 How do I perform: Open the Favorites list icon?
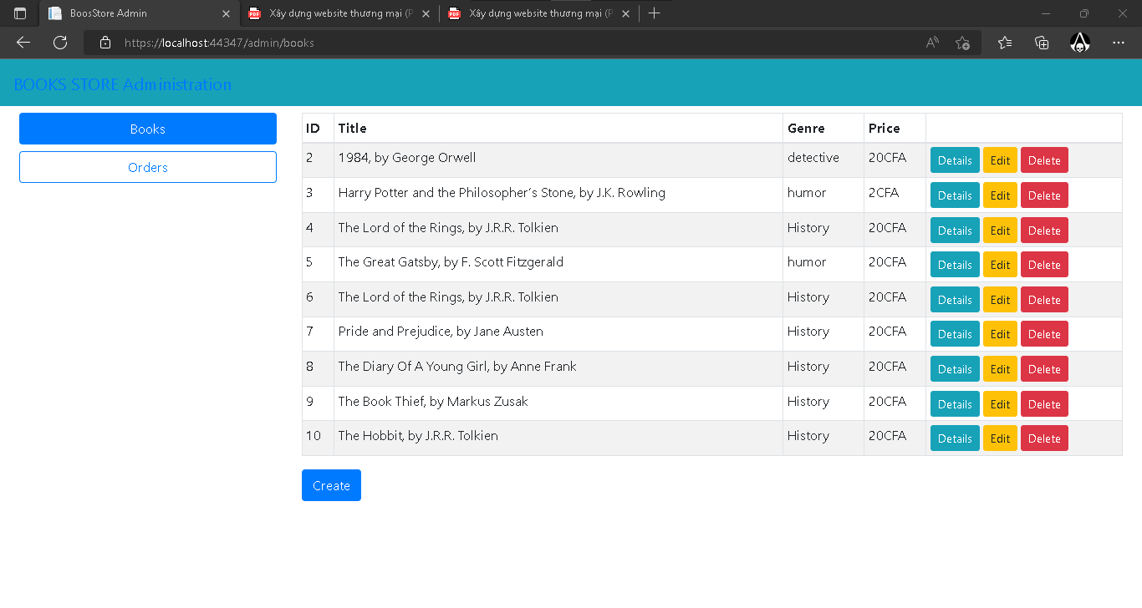(1005, 43)
